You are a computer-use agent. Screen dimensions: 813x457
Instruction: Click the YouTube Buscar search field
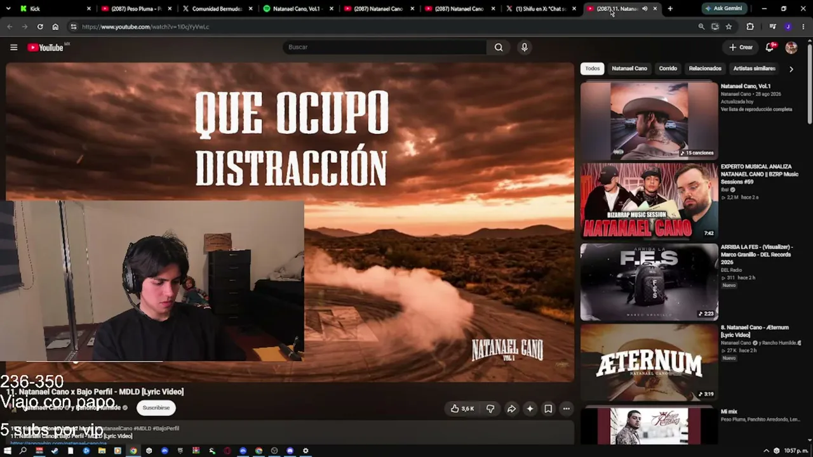click(x=385, y=47)
